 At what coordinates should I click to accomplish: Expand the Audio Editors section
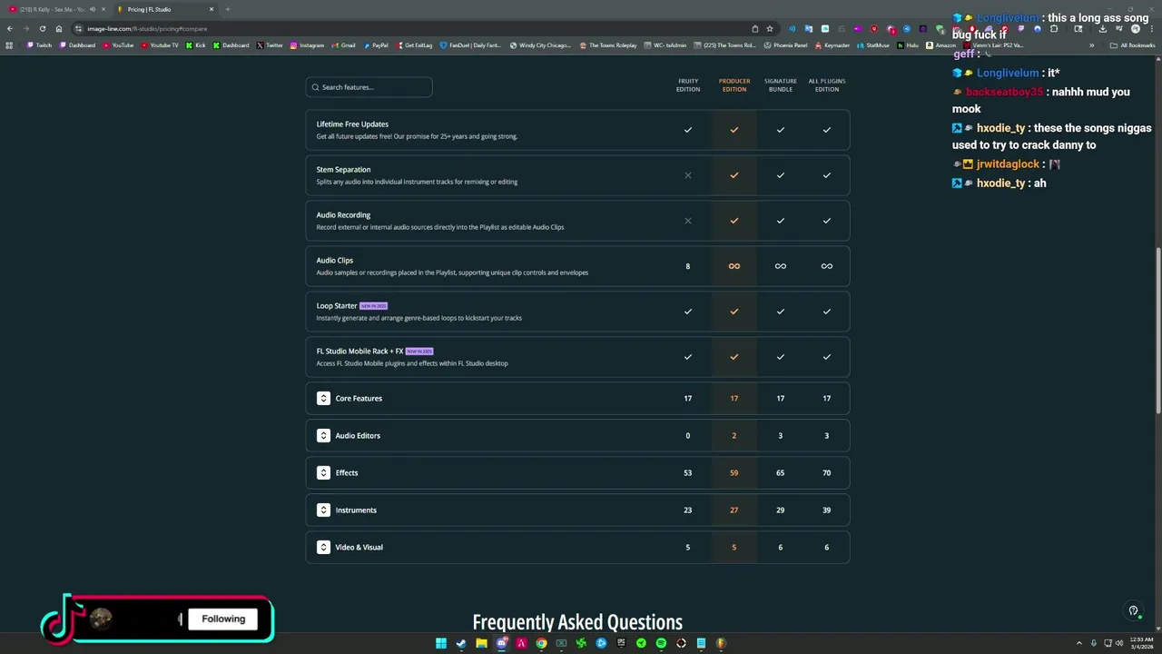(x=323, y=435)
